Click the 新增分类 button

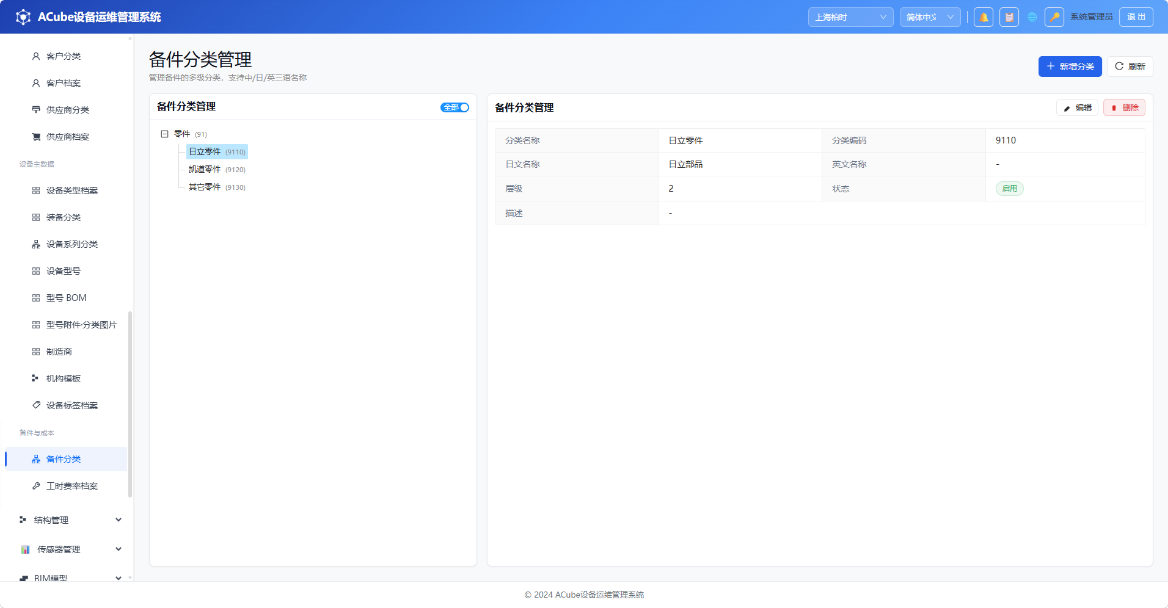pyautogui.click(x=1070, y=67)
